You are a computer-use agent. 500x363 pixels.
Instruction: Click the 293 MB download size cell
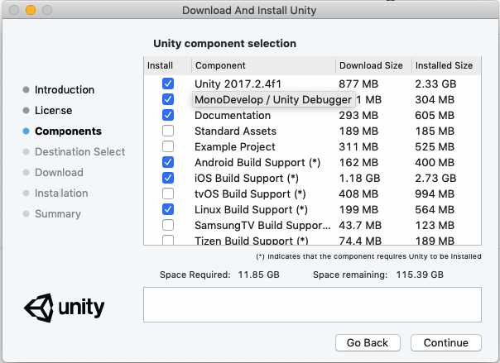(358, 115)
